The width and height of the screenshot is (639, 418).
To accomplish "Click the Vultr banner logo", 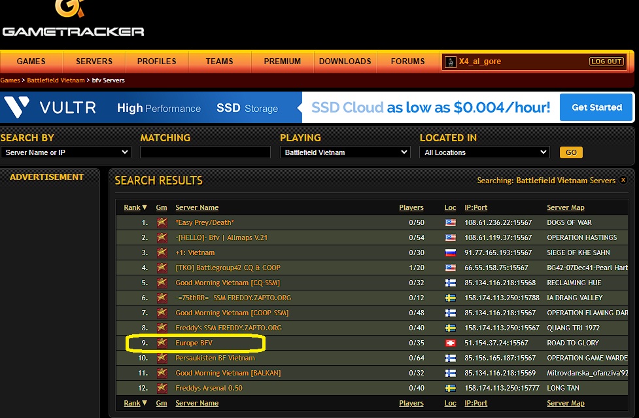I will pos(49,107).
